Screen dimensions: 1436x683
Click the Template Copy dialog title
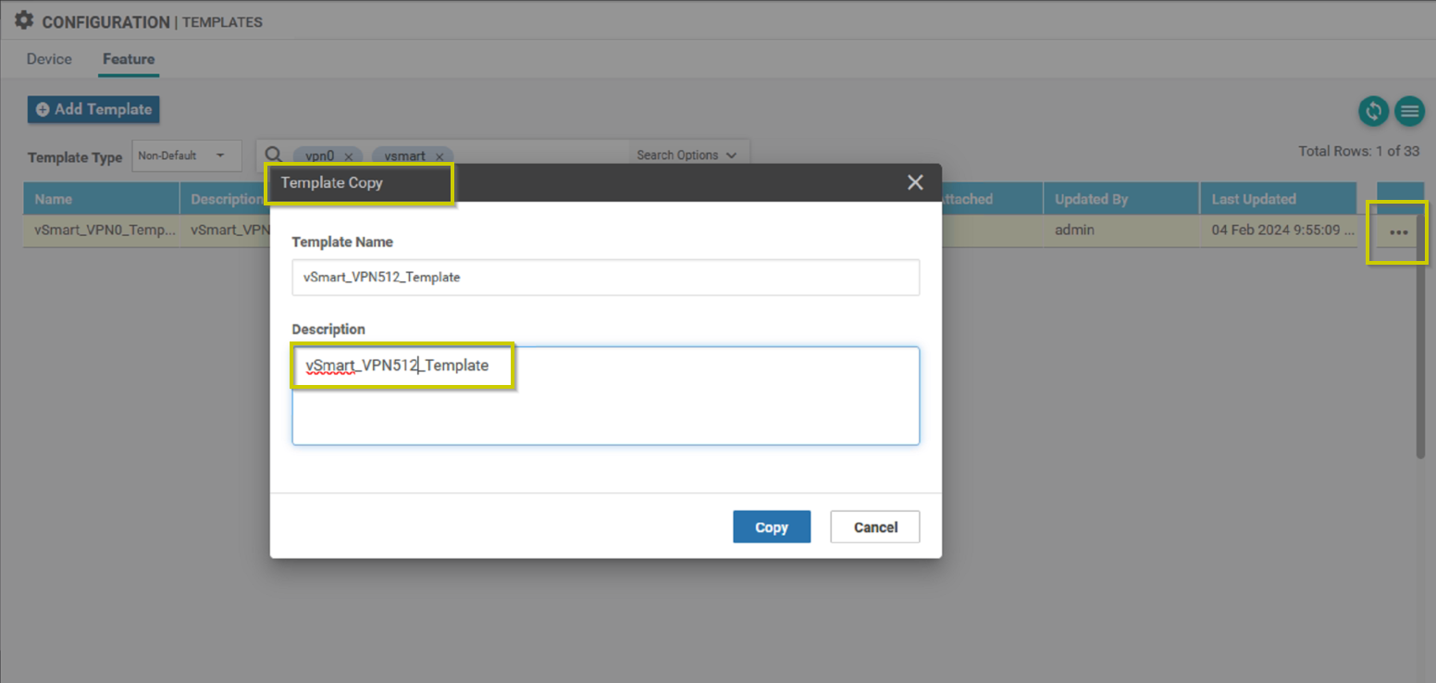tap(331, 182)
